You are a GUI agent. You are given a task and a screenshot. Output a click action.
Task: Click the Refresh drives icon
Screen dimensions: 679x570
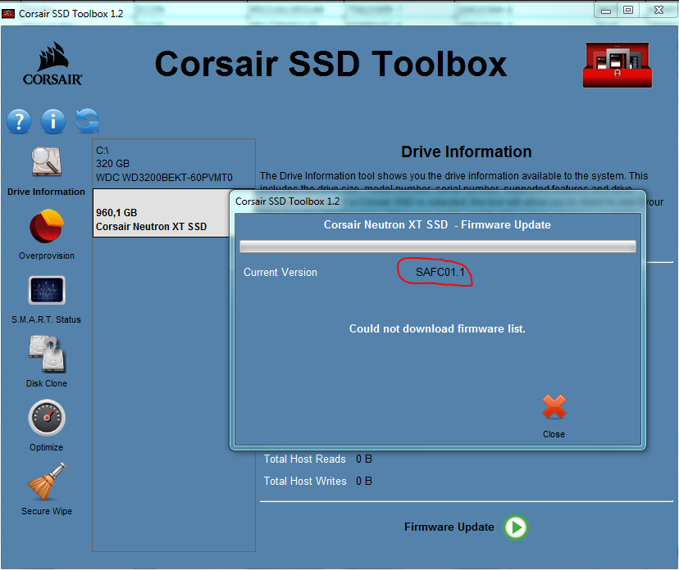87,120
